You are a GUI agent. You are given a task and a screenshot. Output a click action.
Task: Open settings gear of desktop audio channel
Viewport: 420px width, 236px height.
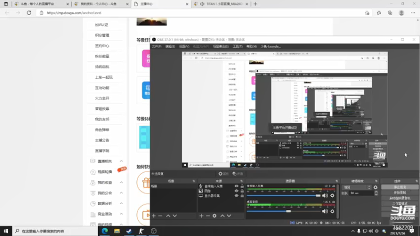[332, 211]
